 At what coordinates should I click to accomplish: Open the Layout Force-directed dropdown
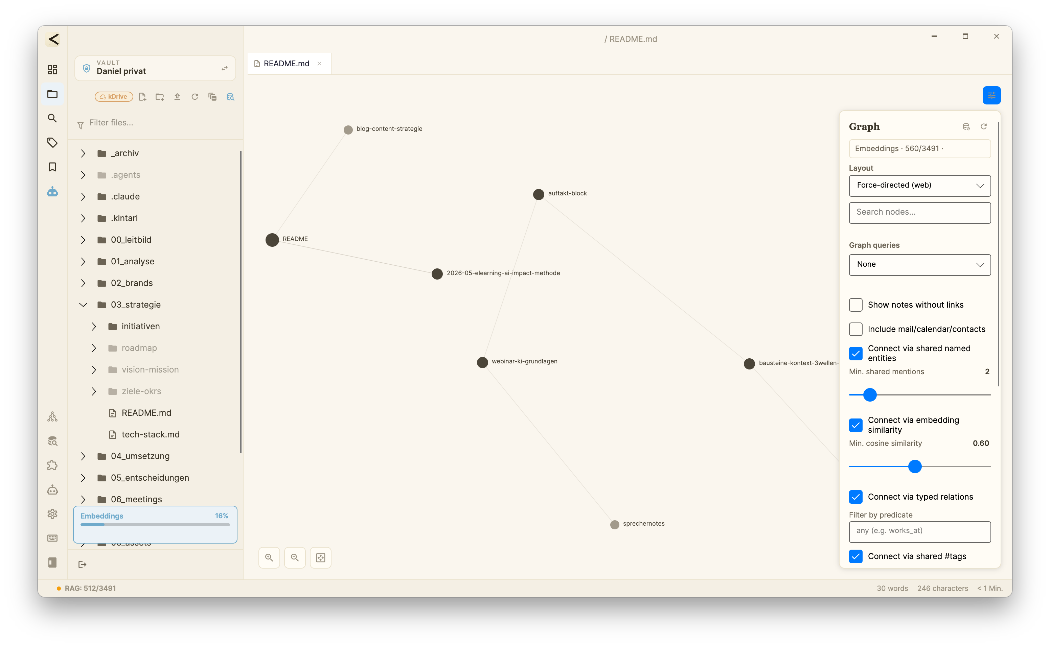920,185
